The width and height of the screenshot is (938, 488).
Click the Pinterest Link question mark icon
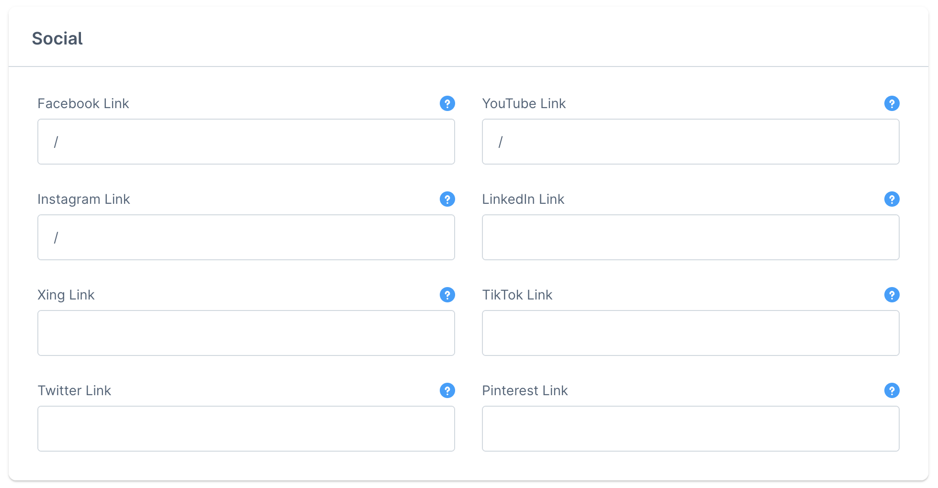tap(892, 390)
